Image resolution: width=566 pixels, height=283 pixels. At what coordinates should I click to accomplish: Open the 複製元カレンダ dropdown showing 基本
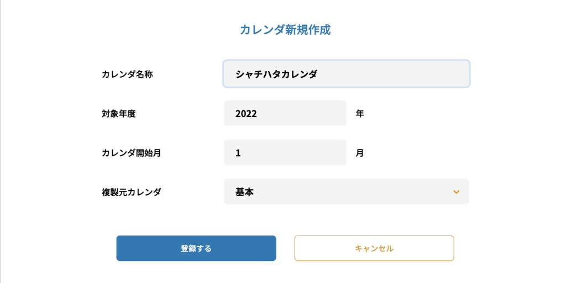tap(346, 192)
